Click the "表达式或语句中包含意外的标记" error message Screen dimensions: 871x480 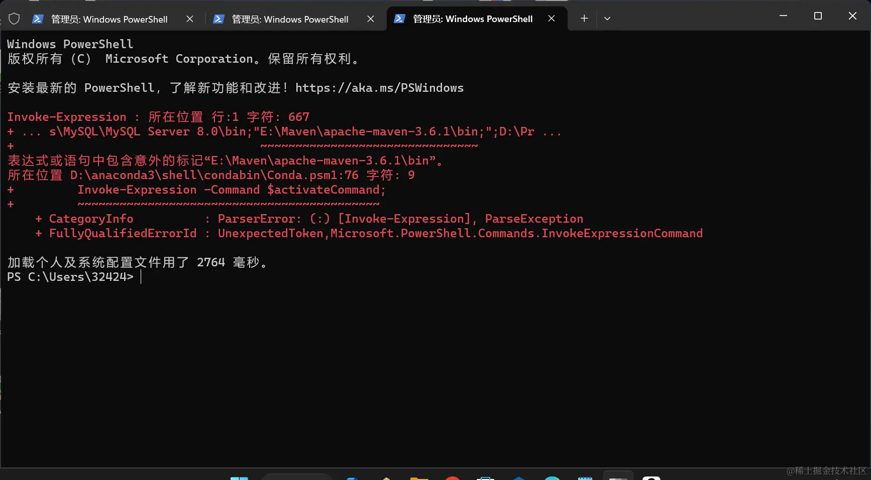click(x=105, y=161)
